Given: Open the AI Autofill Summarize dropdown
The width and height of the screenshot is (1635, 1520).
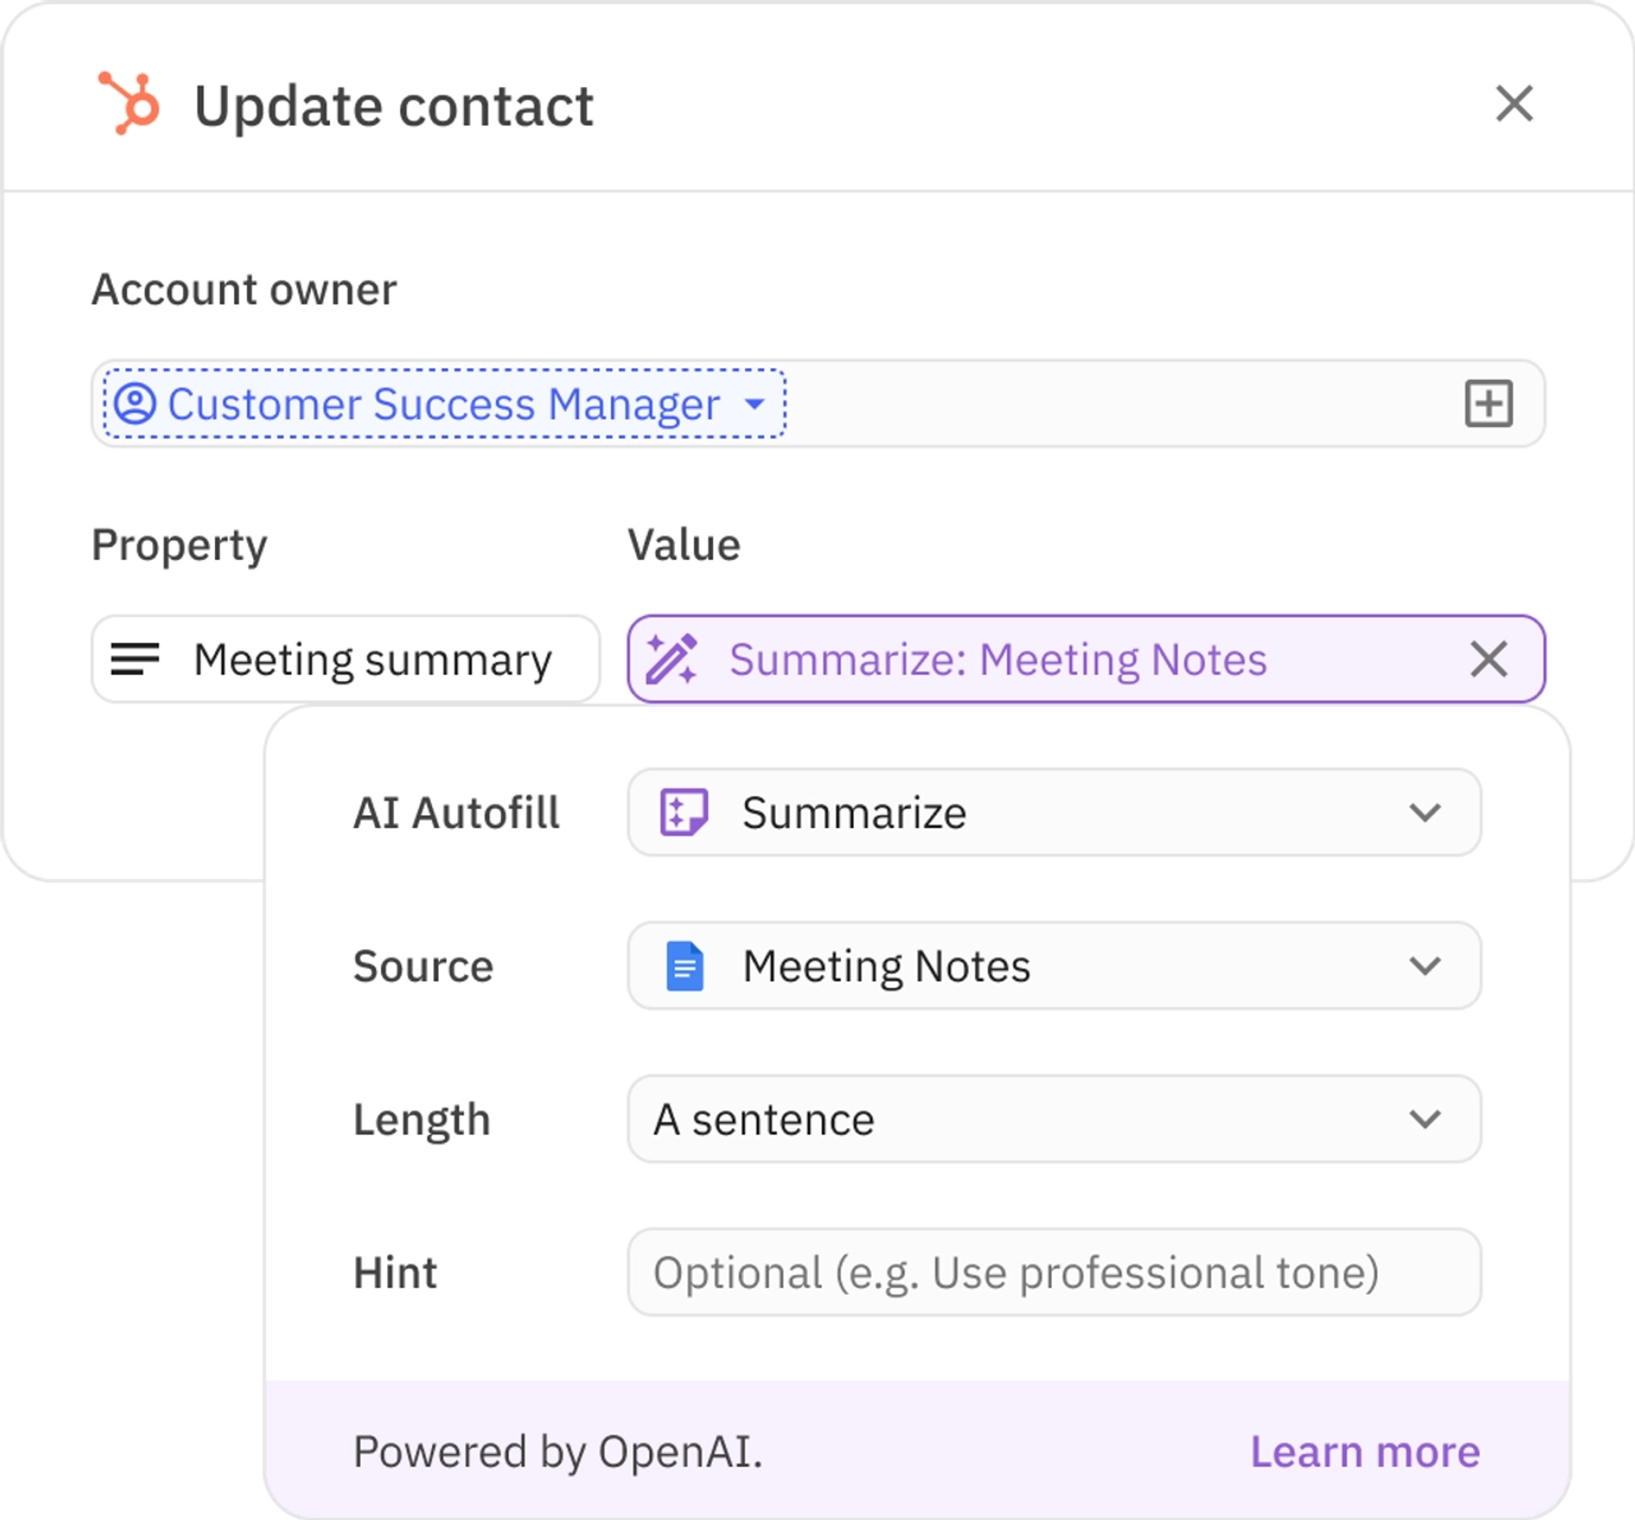Looking at the screenshot, I should pyautogui.click(x=1053, y=813).
